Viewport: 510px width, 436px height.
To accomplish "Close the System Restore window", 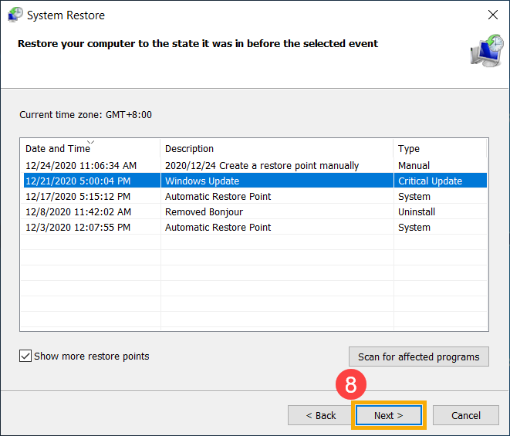I will 493,15.
